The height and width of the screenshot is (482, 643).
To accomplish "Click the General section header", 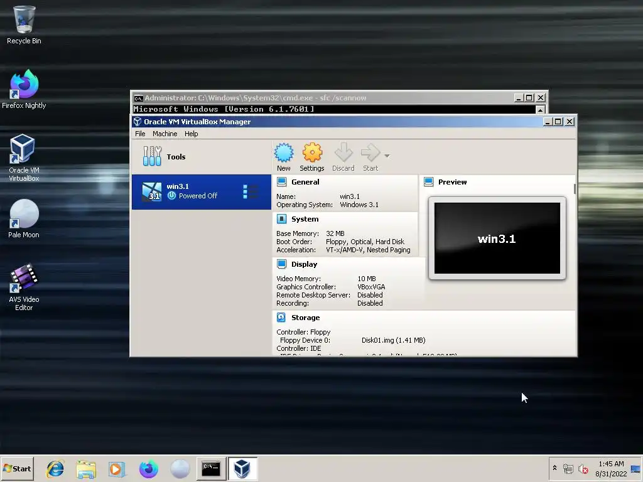I will (x=305, y=182).
